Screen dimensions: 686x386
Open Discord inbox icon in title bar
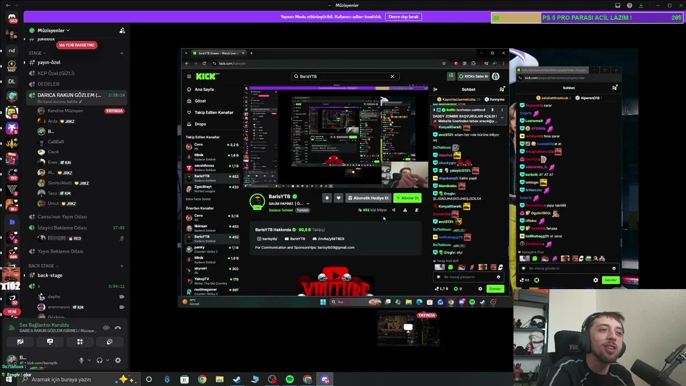[x=618, y=5]
